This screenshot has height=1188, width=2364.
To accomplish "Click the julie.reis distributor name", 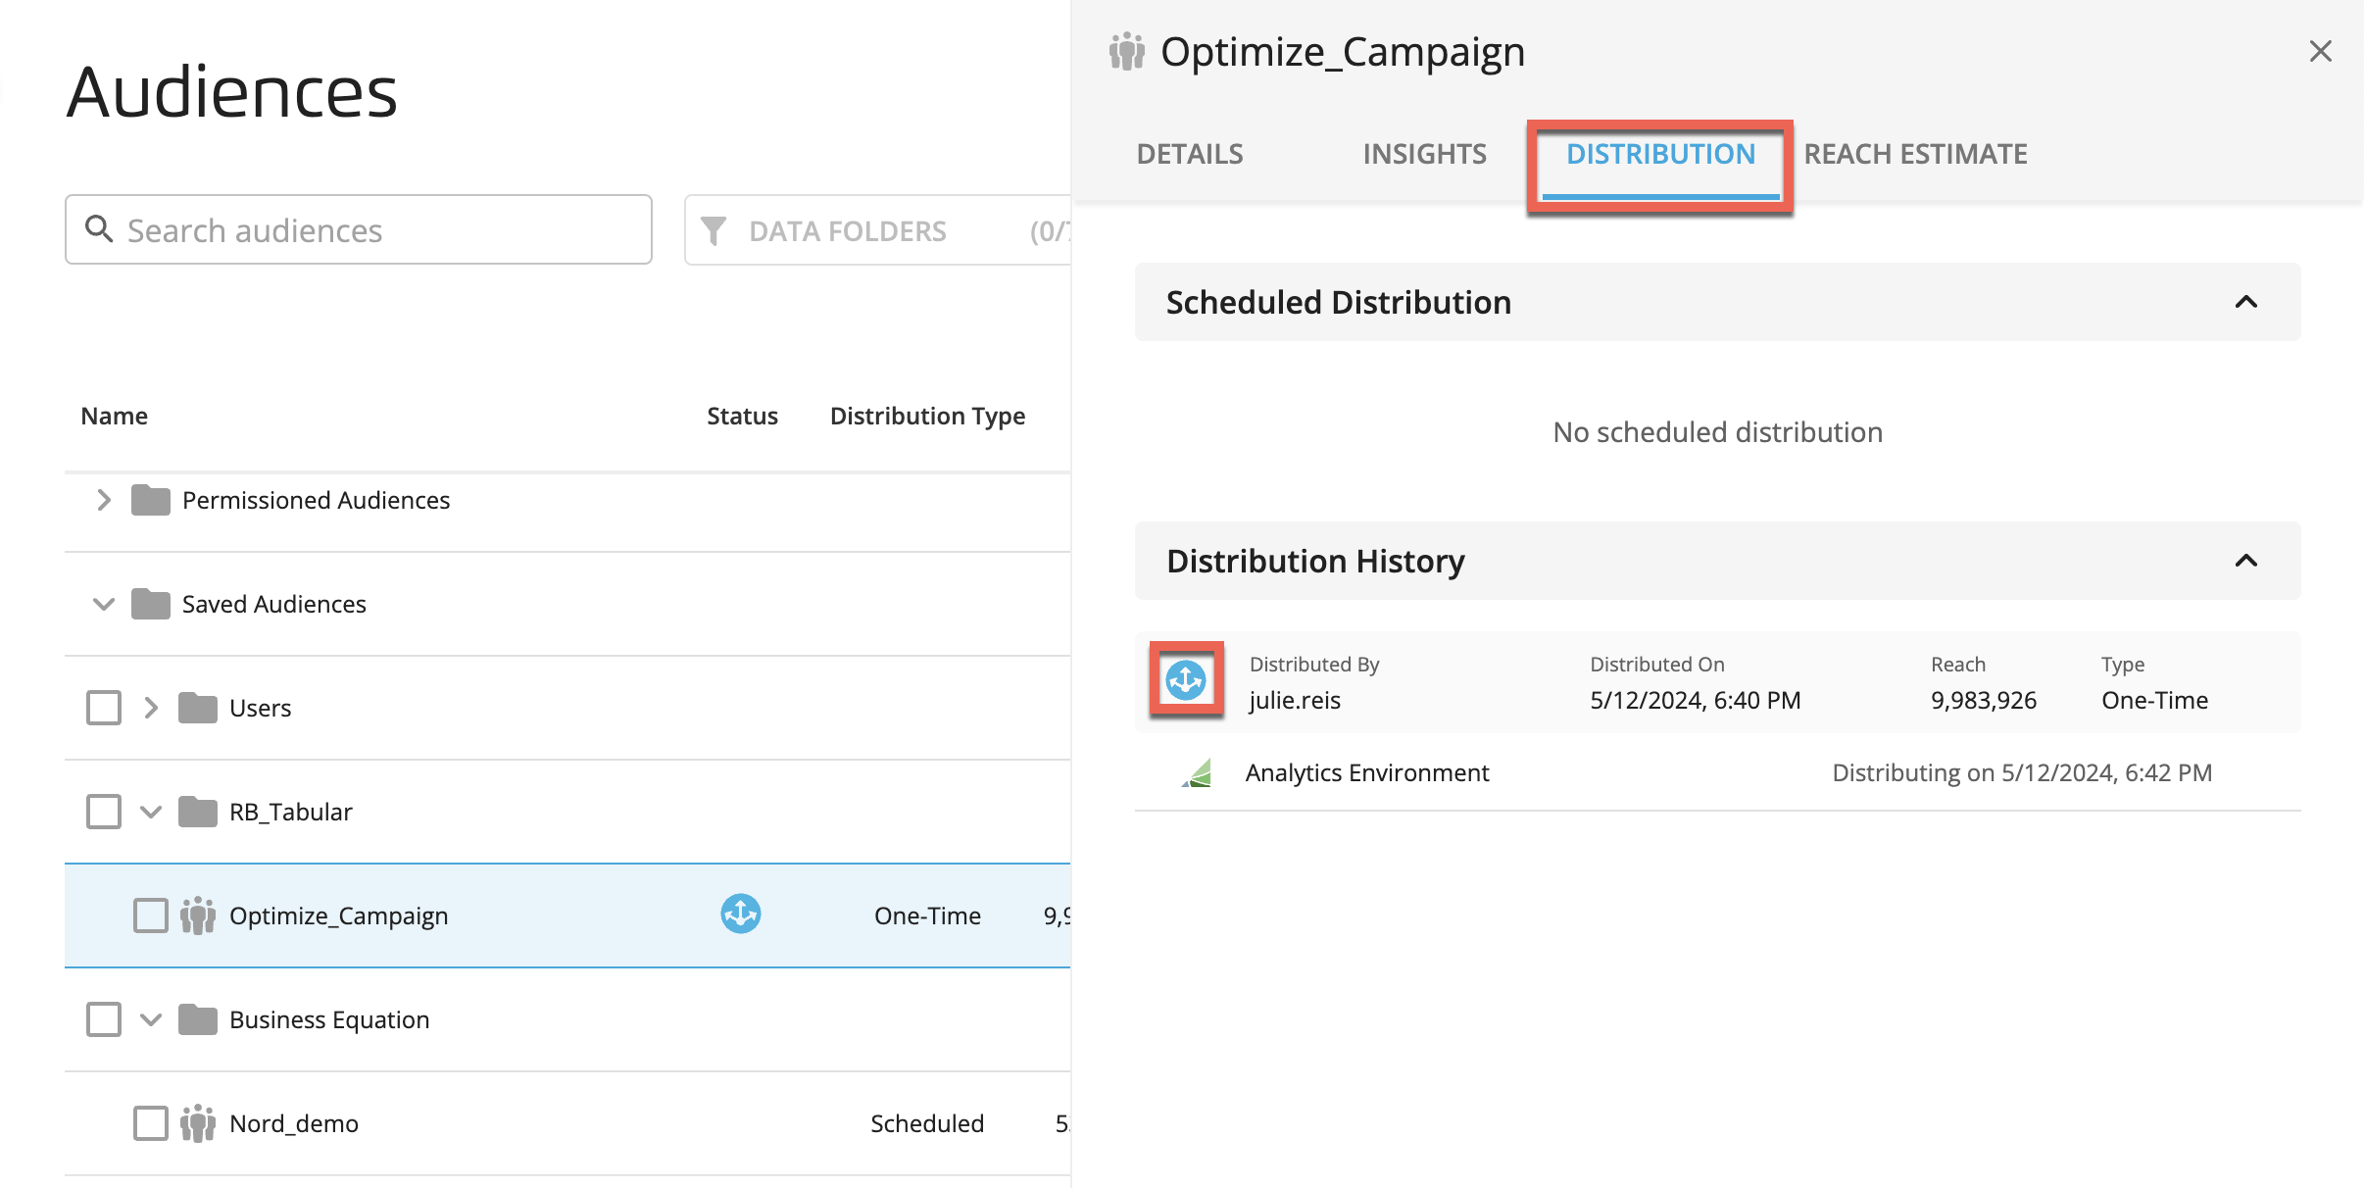I will pos(1295,700).
